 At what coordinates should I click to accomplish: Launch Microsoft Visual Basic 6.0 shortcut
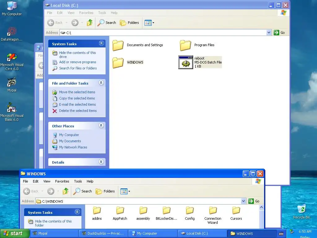click(12, 112)
